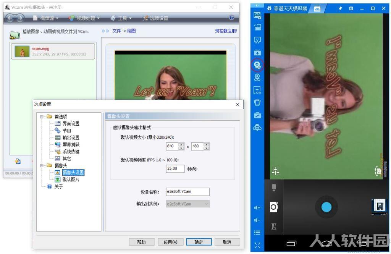Click the tab icon beside the emulator title
391x254 pixels.
[317, 9]
